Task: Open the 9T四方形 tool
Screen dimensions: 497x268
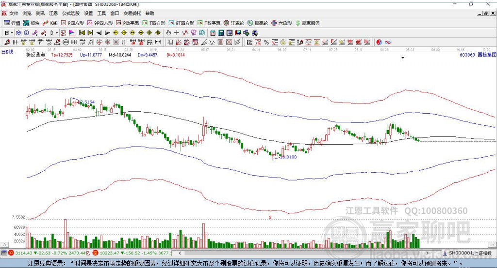Action: pyautogui.click(x=182, y=23)
